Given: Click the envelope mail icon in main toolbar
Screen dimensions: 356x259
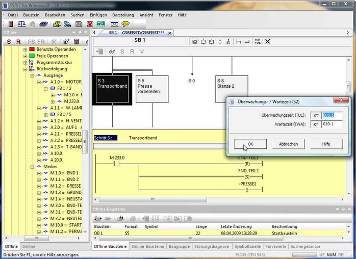Looking at the screenshot, I should [x=114, y=24].
